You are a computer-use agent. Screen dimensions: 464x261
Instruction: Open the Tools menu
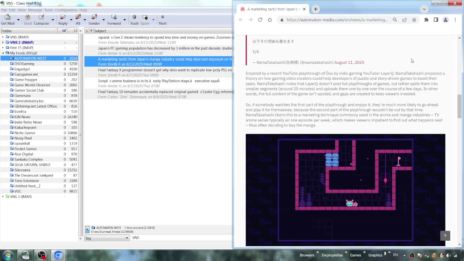point(49,10)
